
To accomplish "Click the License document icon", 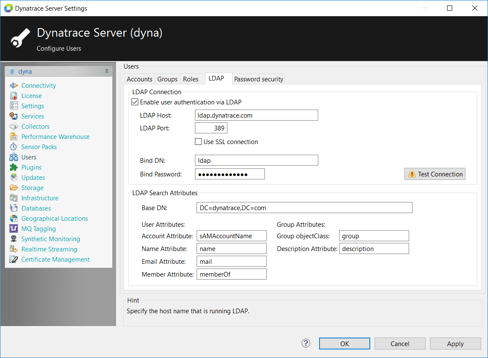I will point(14,96).
